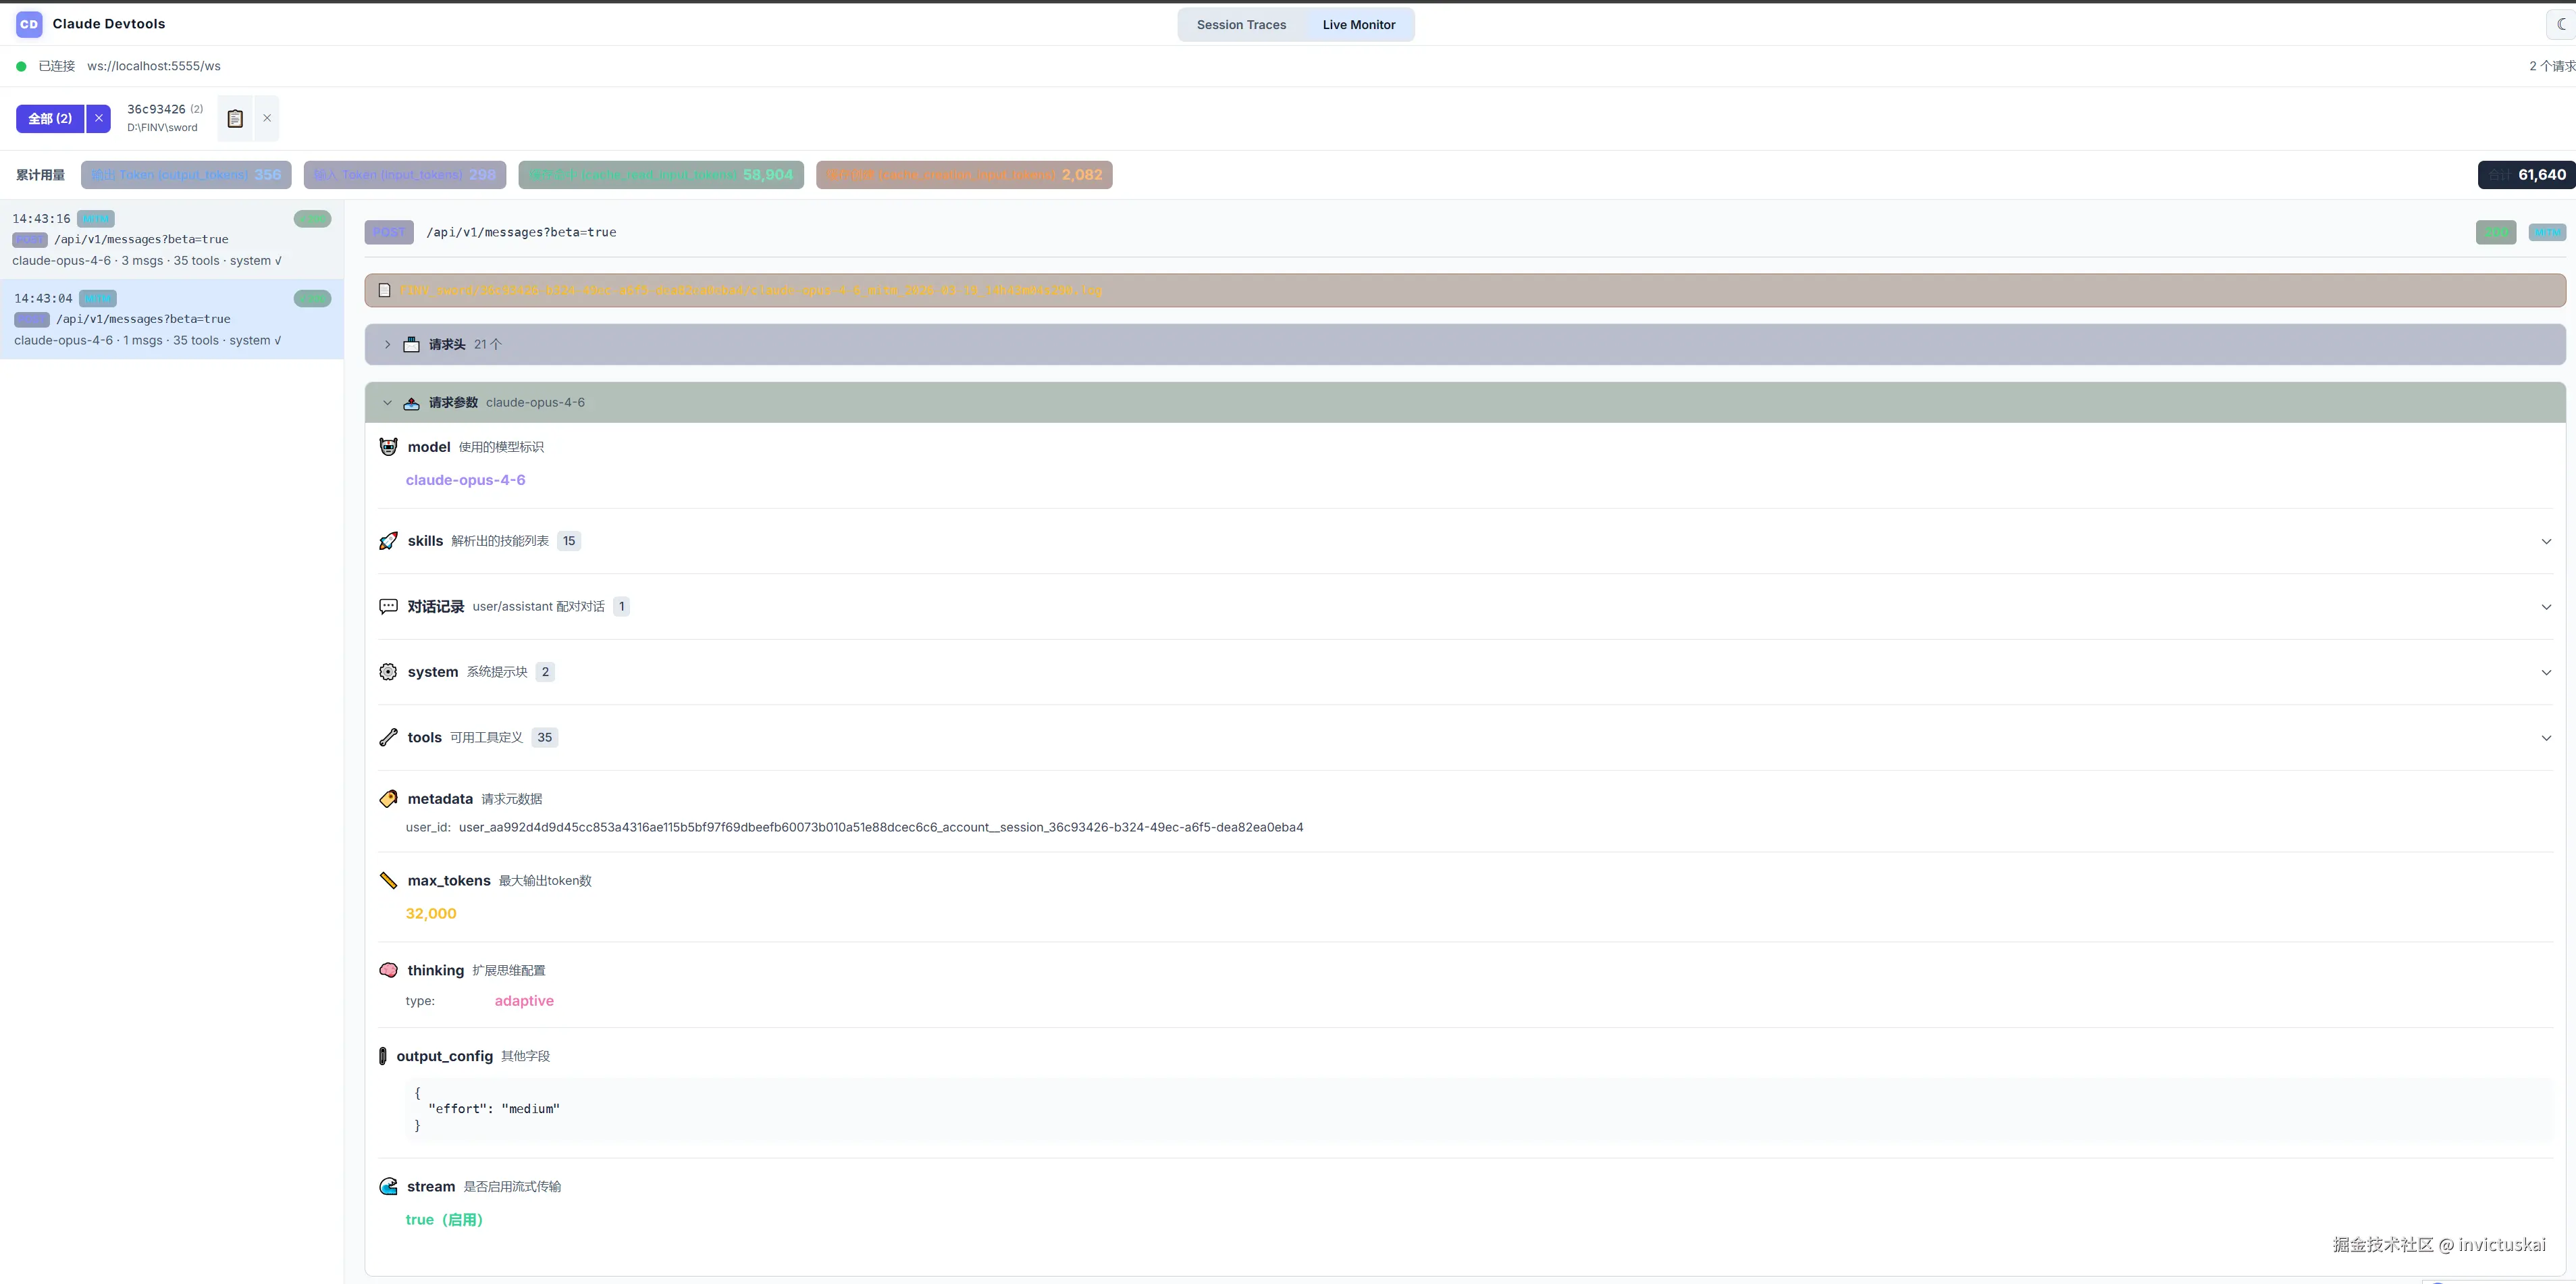Collapse the 请求参数 section chevron
The width and height of the screenshot is (2576, 1284).
tap(388, 403)
